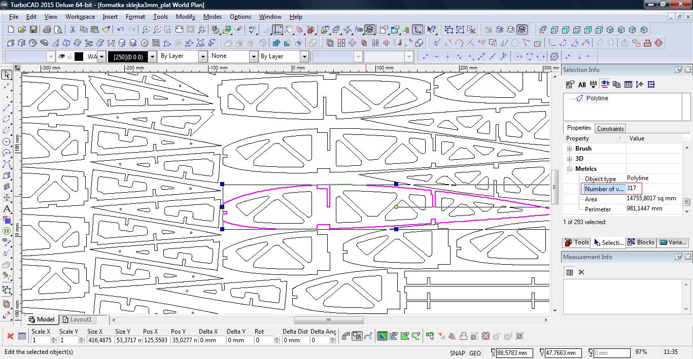The height and width of the screenshot is (359, 693).
Task: Click the Undo arrow icon
Action: 120,30
